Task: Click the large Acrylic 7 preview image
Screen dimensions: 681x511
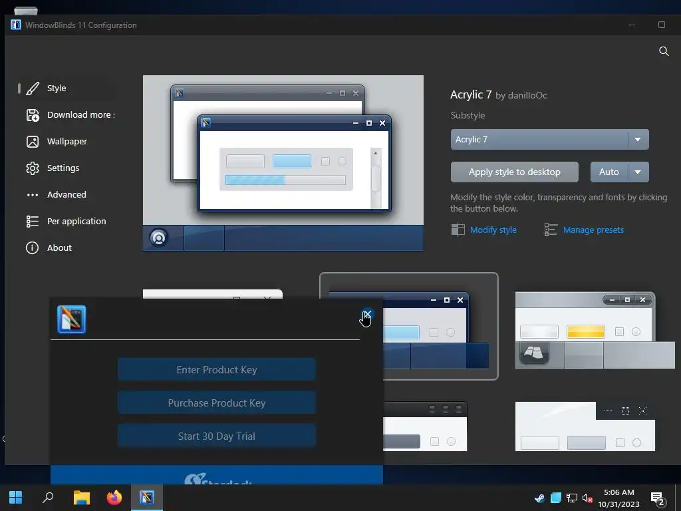Action: coord(283,163)
